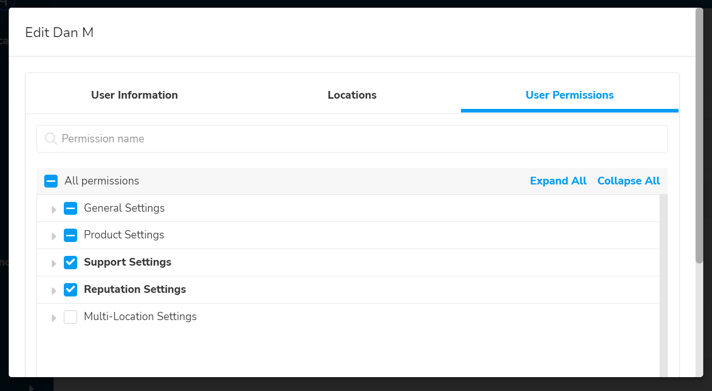
Task: Uncheck the Reputation Settings checkbox
Action: click(70, 290)
